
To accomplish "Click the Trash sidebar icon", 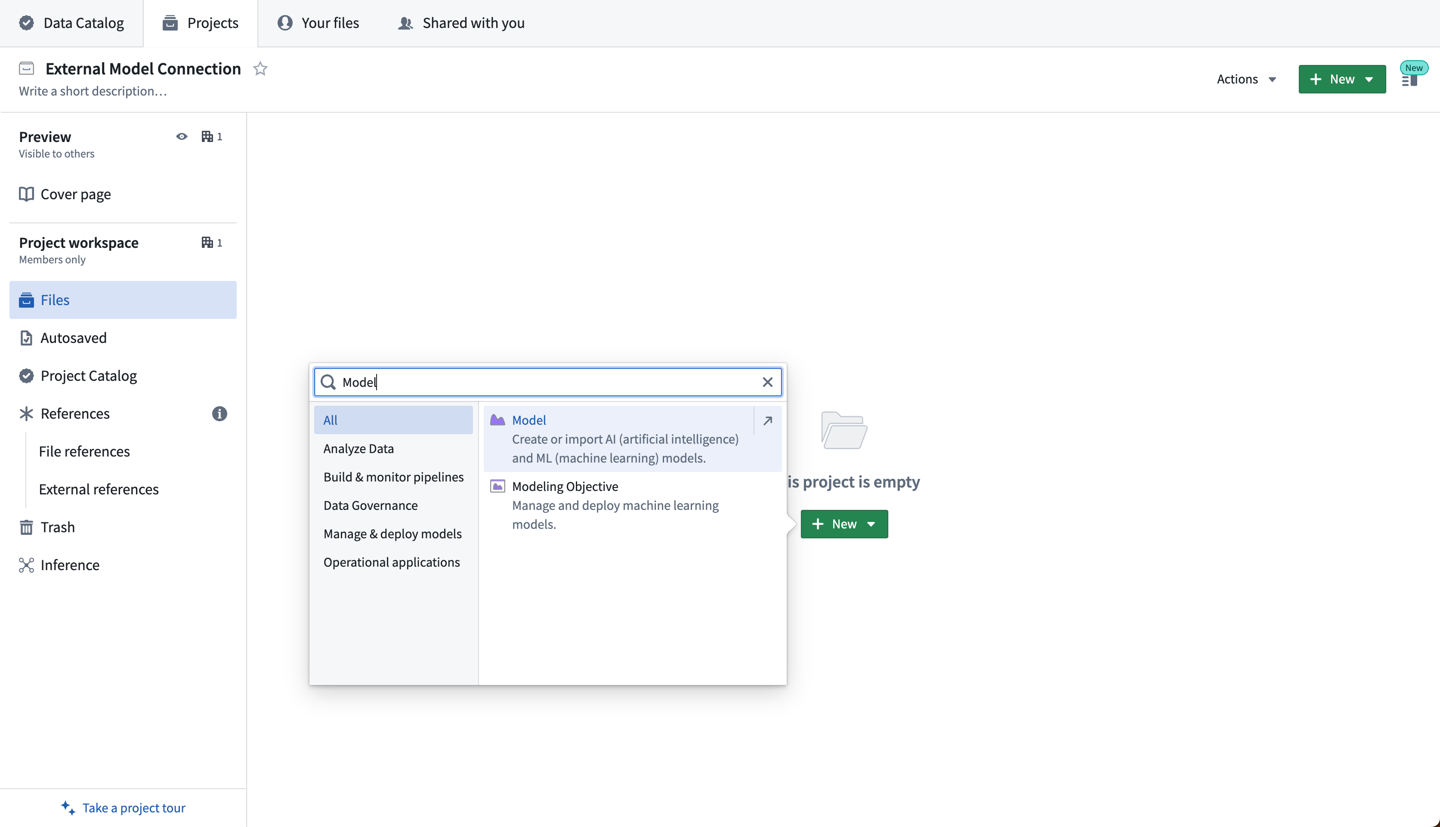I will [x=26, y=527].
